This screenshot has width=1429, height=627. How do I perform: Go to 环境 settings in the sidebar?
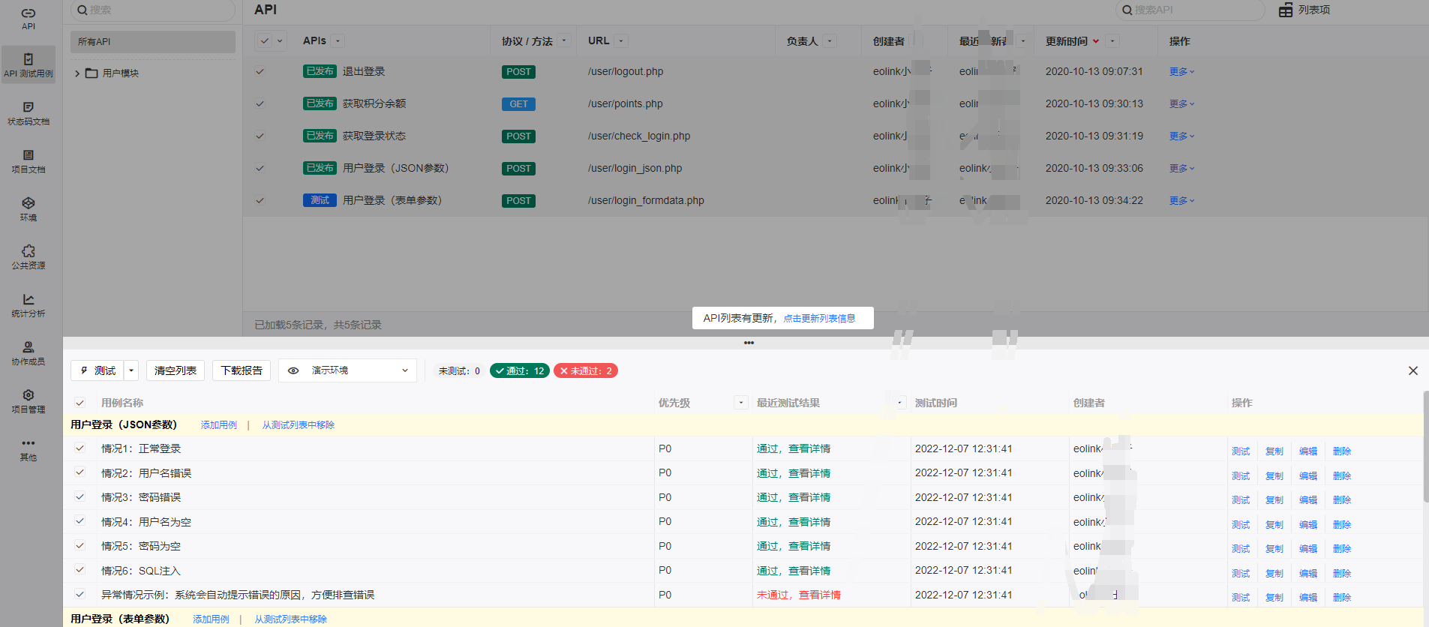pyautogui.click(x=29, y=209)
